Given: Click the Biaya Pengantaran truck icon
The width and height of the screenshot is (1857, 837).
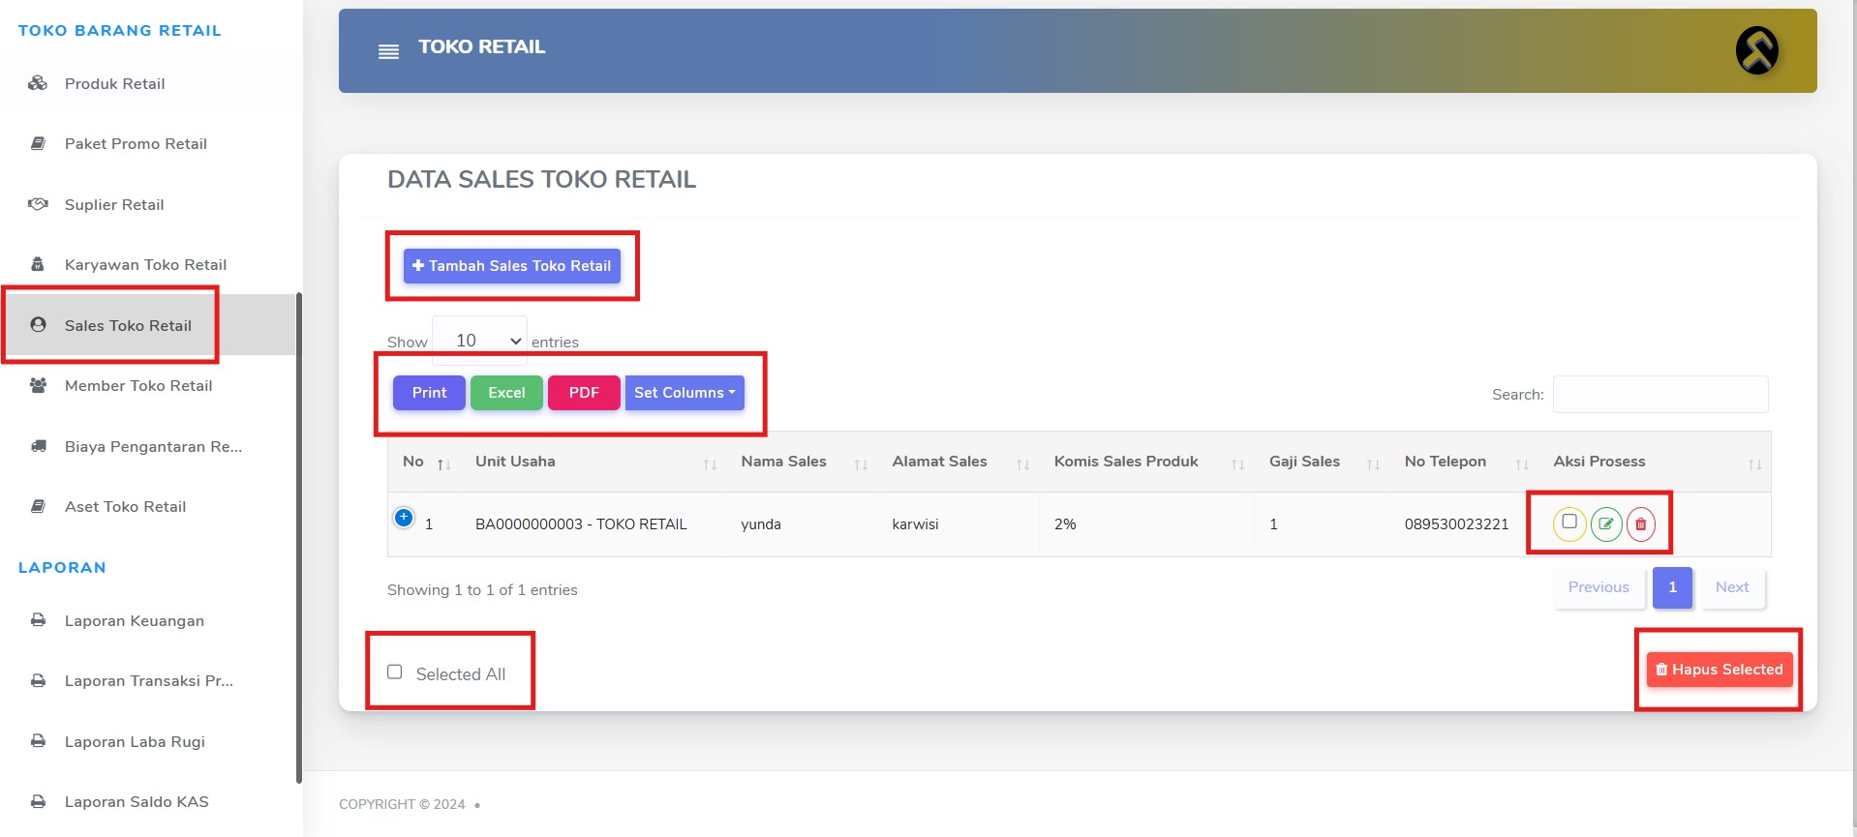Looking at the screenshot, I should point(38,446).
